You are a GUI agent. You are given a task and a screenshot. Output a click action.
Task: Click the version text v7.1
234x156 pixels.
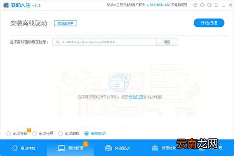click(x=36, y=5)
